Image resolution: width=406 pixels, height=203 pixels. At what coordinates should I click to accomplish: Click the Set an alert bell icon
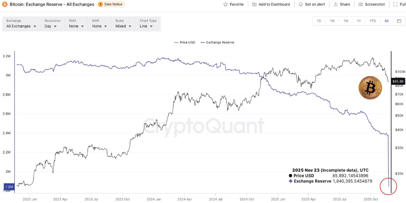301,4
